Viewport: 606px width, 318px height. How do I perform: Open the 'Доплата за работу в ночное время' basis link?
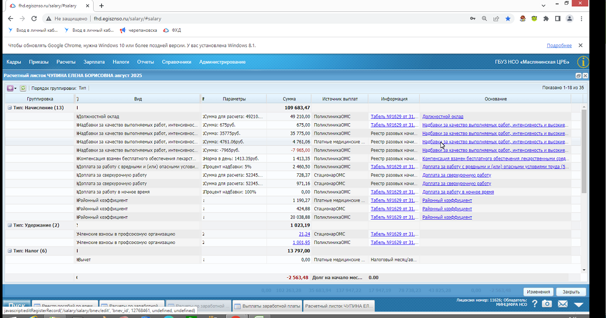tap(458, 192)
